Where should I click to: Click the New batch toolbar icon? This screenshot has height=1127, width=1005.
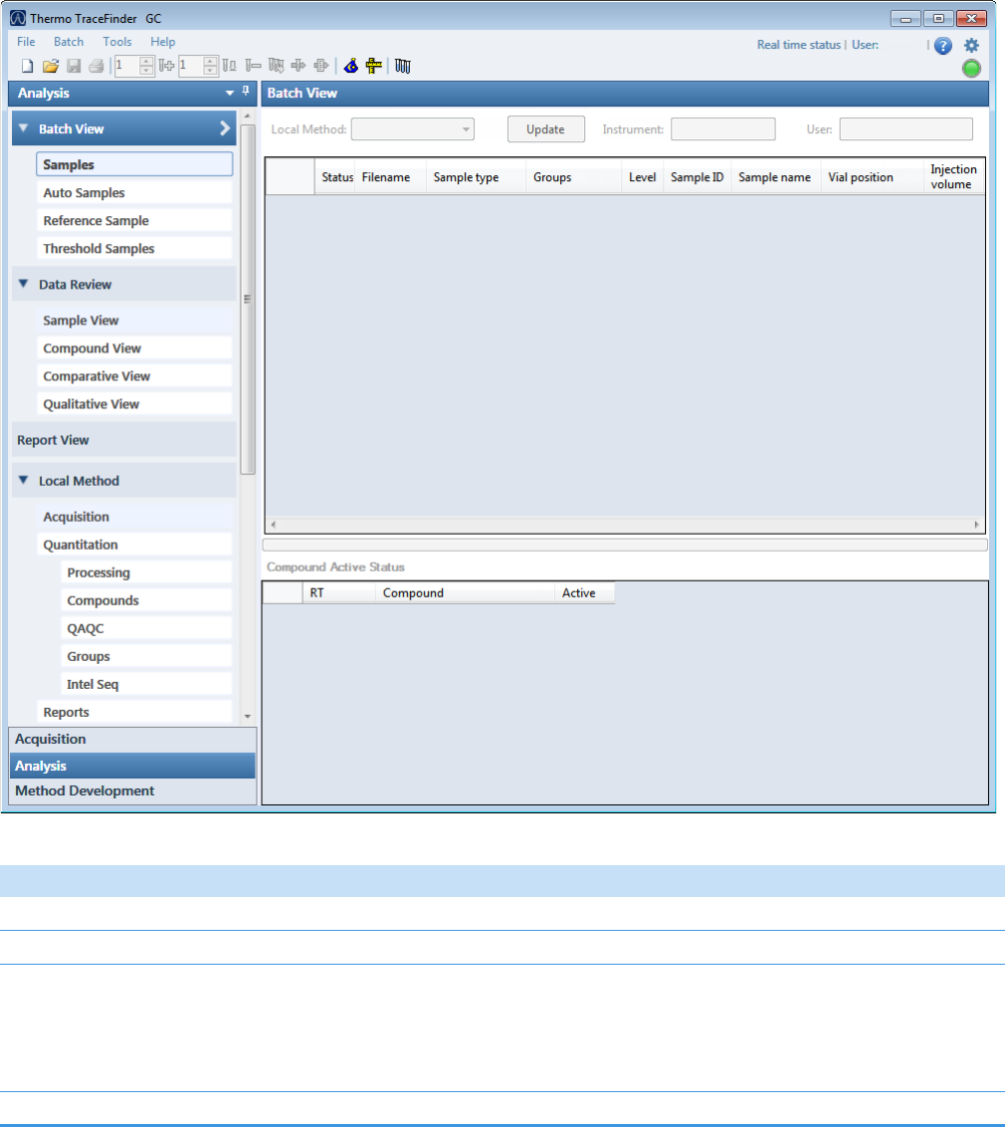(x=27, y=66)
